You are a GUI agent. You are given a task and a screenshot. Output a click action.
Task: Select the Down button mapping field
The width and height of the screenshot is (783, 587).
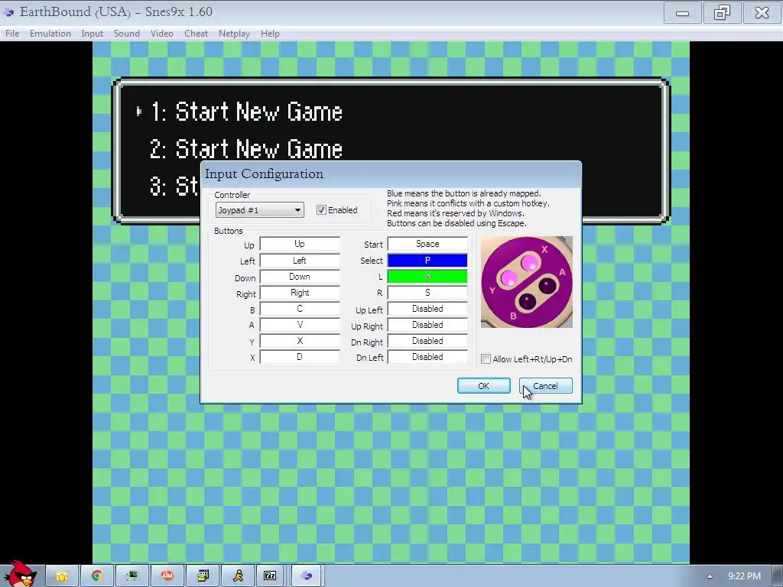click(x=300, y=277)
